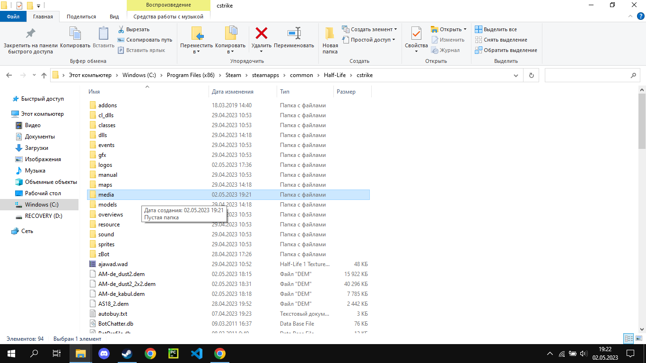Image resolution: width=646 pixels, height=363 pixels.
Task: Refresh the current folder view
Action: click(x=532, y=75)
